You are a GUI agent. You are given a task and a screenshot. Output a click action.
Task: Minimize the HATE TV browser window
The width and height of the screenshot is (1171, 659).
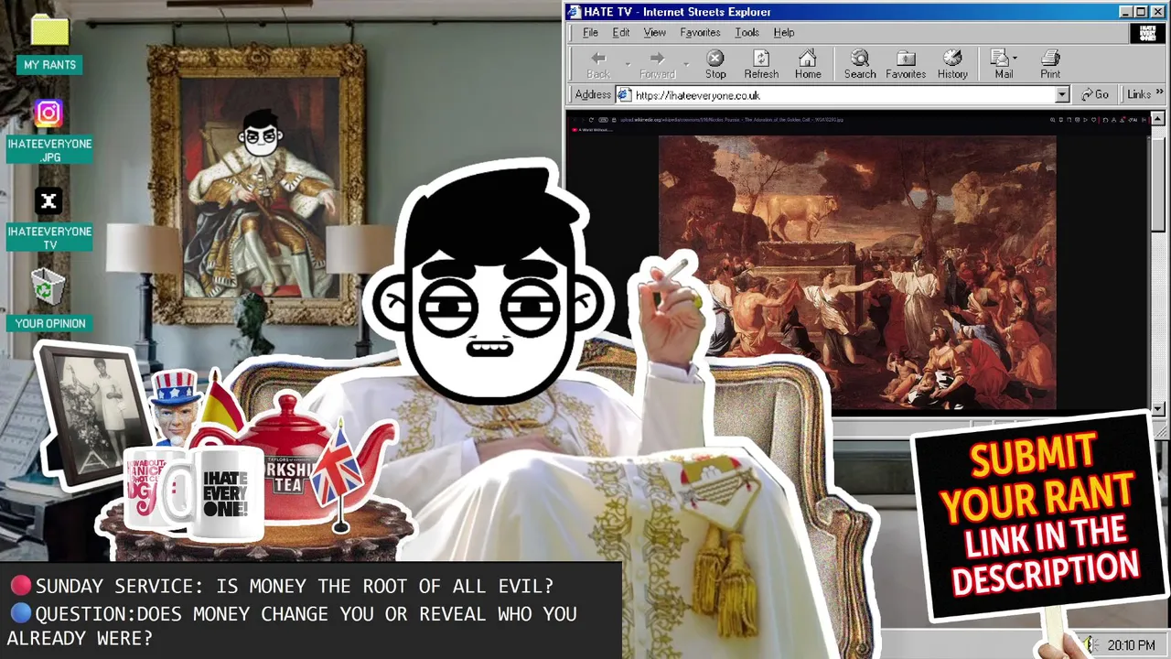point(1126,12)
